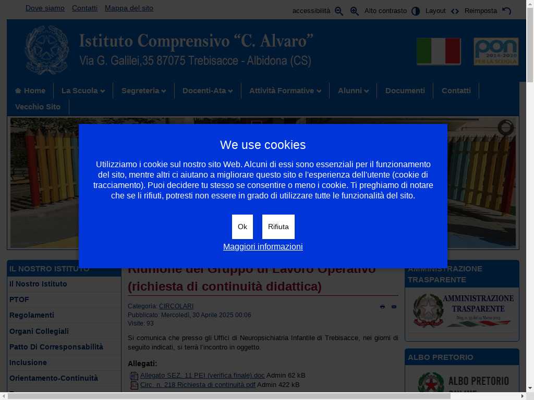Open the Dove siamo link

(x=45, y=8)
